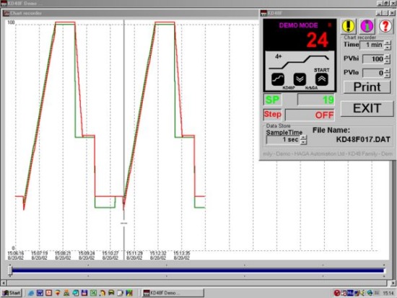397x298 pixels.
Task: Click the horizontal scrollbar right arrow
Action: pos(393,283)
